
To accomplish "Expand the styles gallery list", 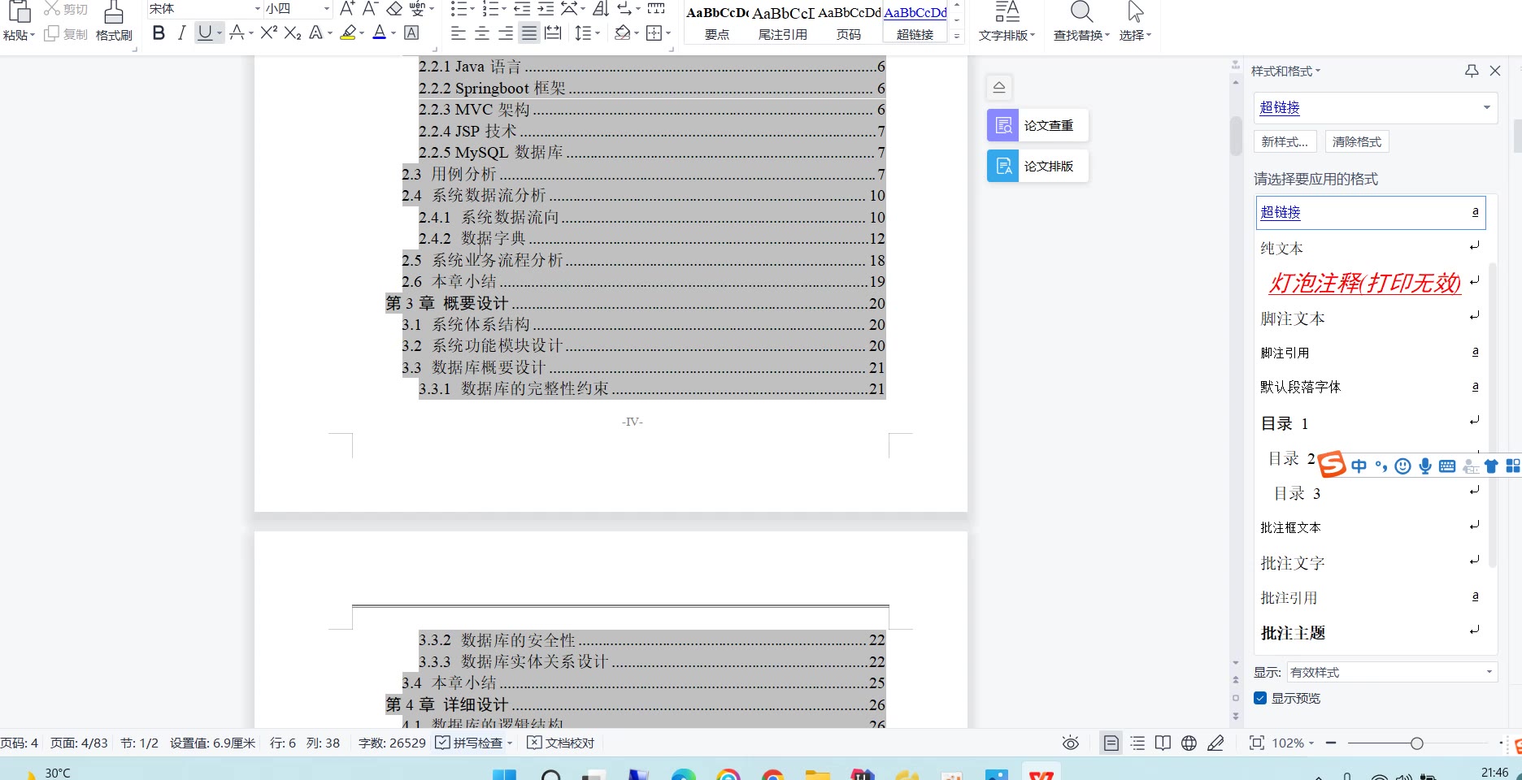I will click(957, 36).
